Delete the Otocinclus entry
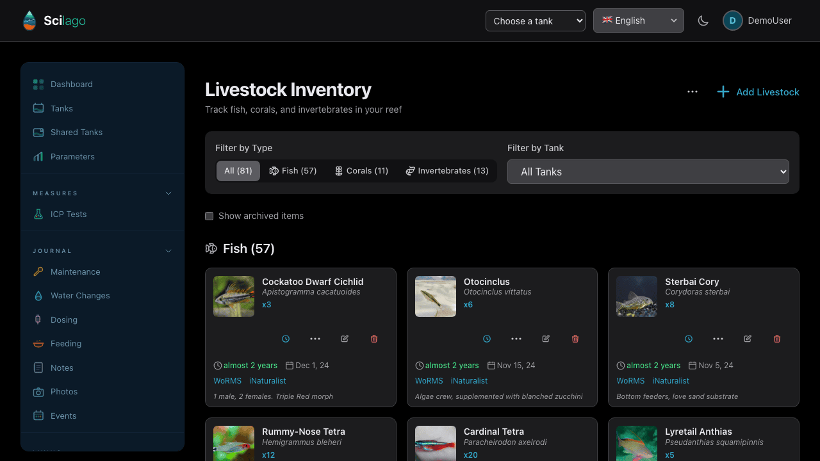 click(x=575, y=339)
